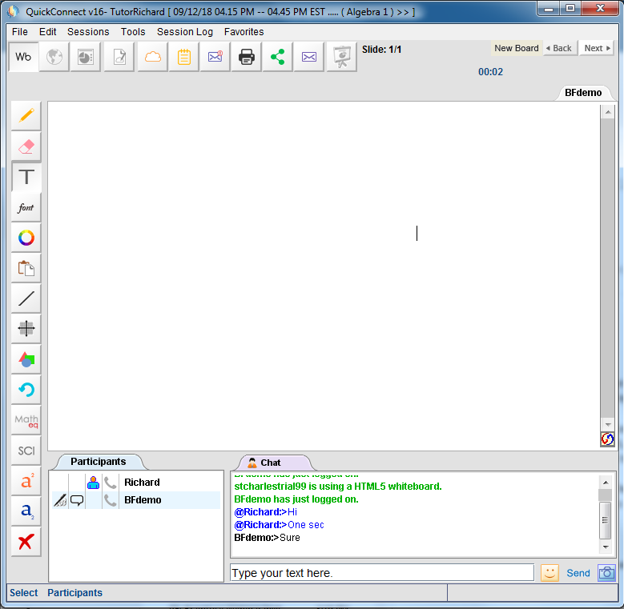This screenshot has width=624, height=609.
Task: Open the Math equation editor
Action: [x=26, y=420]
